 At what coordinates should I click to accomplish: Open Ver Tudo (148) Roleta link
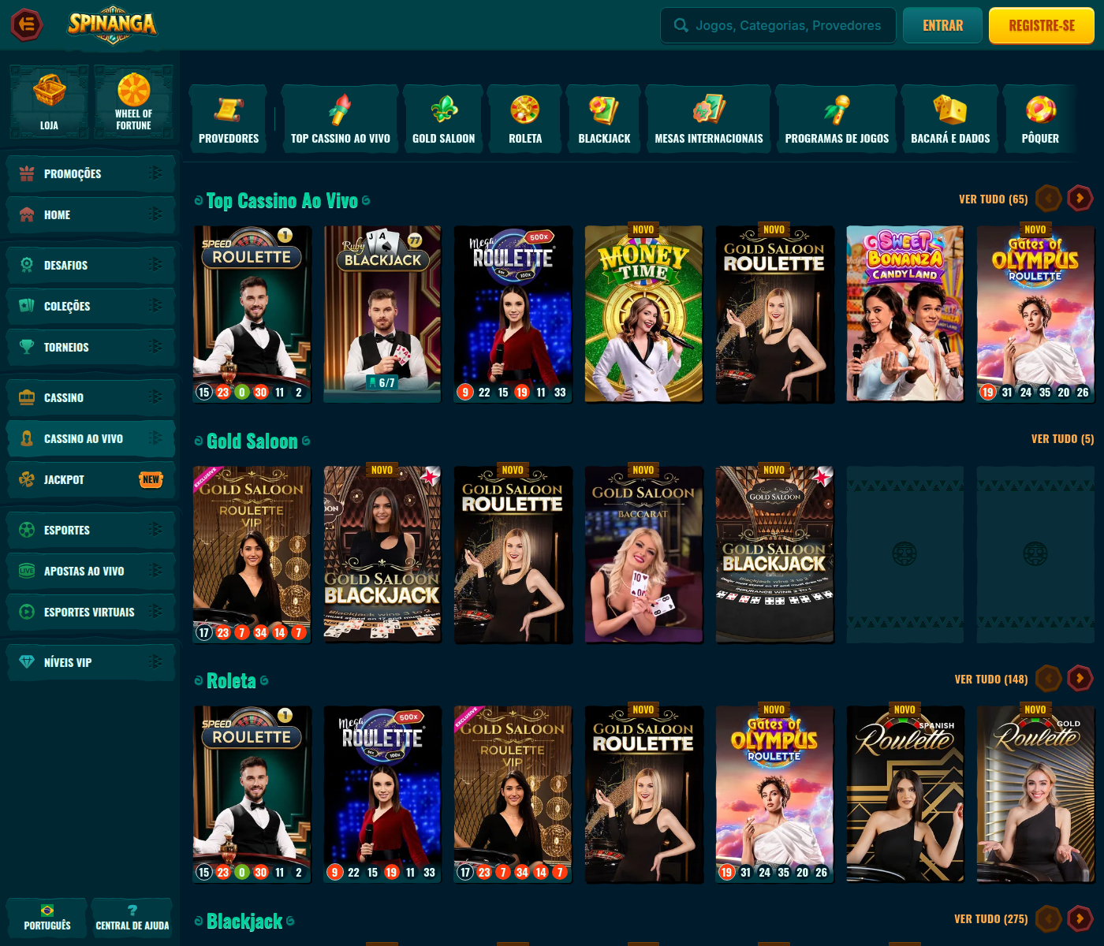coord(991,679)
